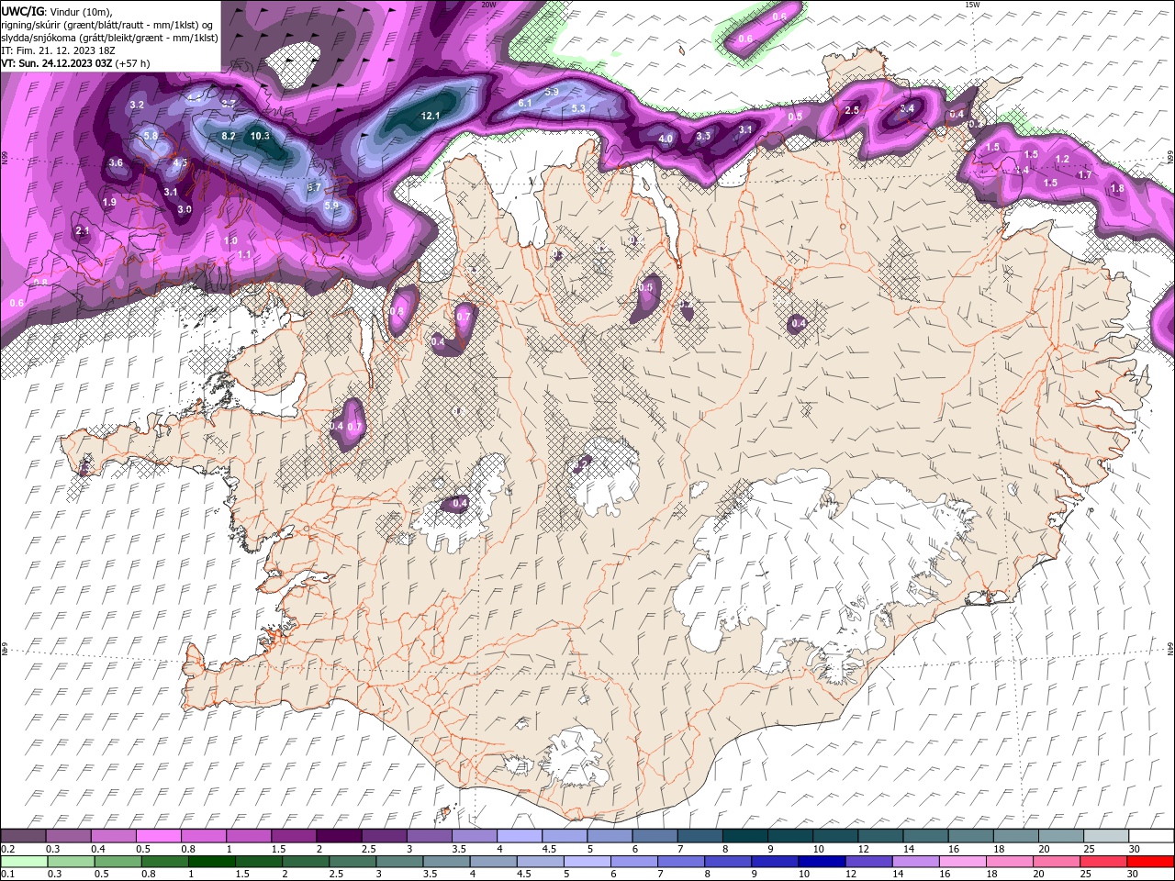Click the red swatch ending the rain legend
This screenshot has height=881, width=1175.
[x=1151, y=862]
